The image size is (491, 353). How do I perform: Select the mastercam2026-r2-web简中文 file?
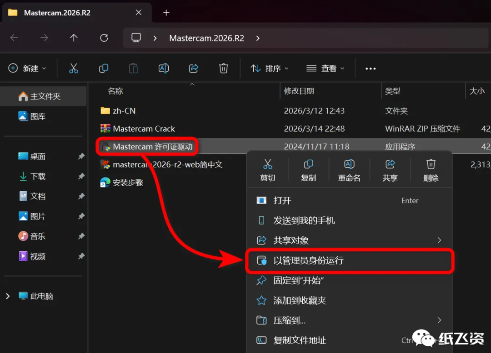tap(161, 164)
